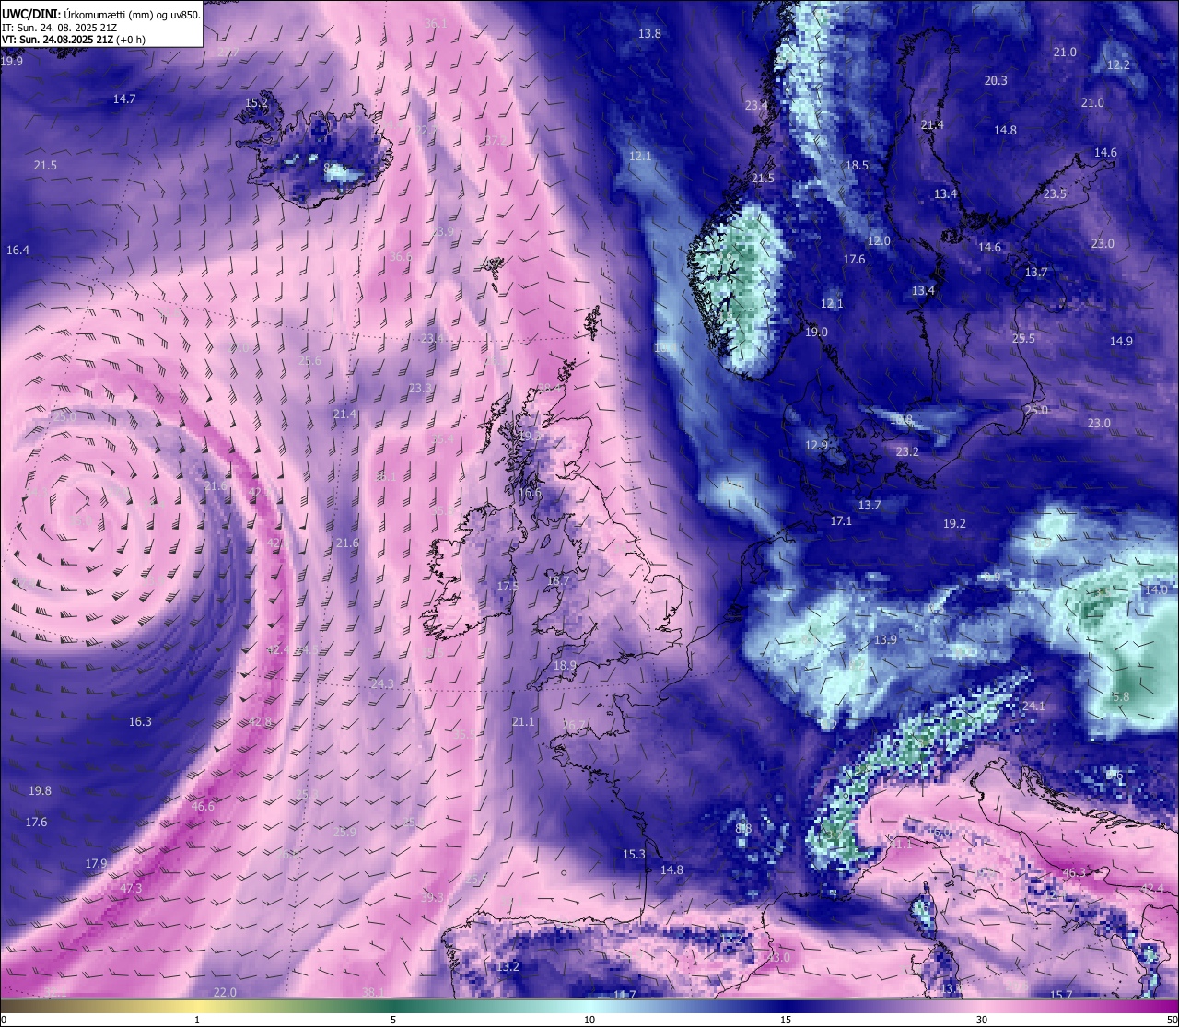1179x1027 pixels.
Task: Click the 43.0 value in the Mediterranean
Action: click(x=779, y=958)
